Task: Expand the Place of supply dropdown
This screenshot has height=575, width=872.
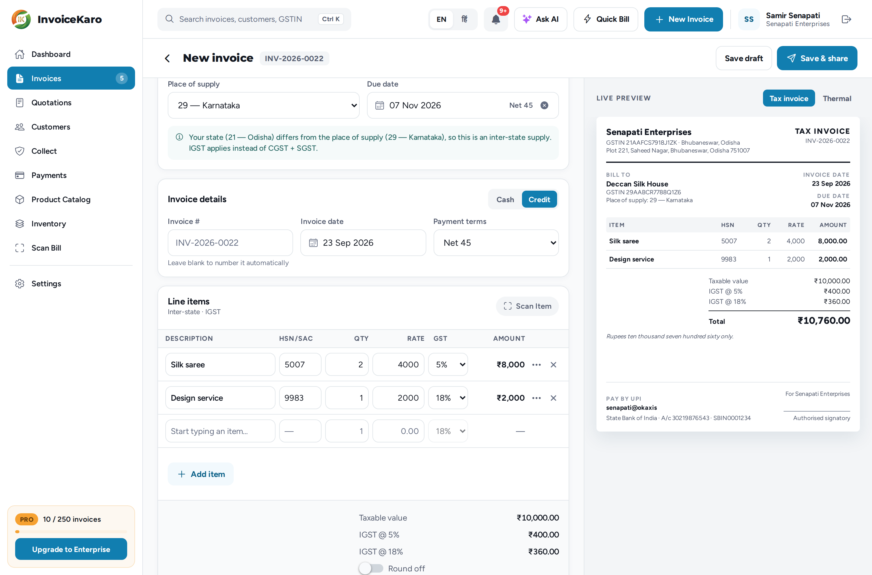Action: coord(263,105)
